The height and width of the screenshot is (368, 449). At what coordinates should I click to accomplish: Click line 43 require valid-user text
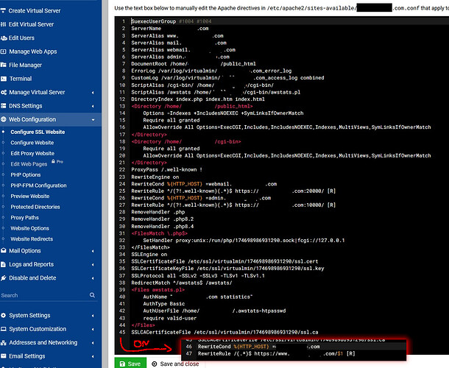pos(170,318)
